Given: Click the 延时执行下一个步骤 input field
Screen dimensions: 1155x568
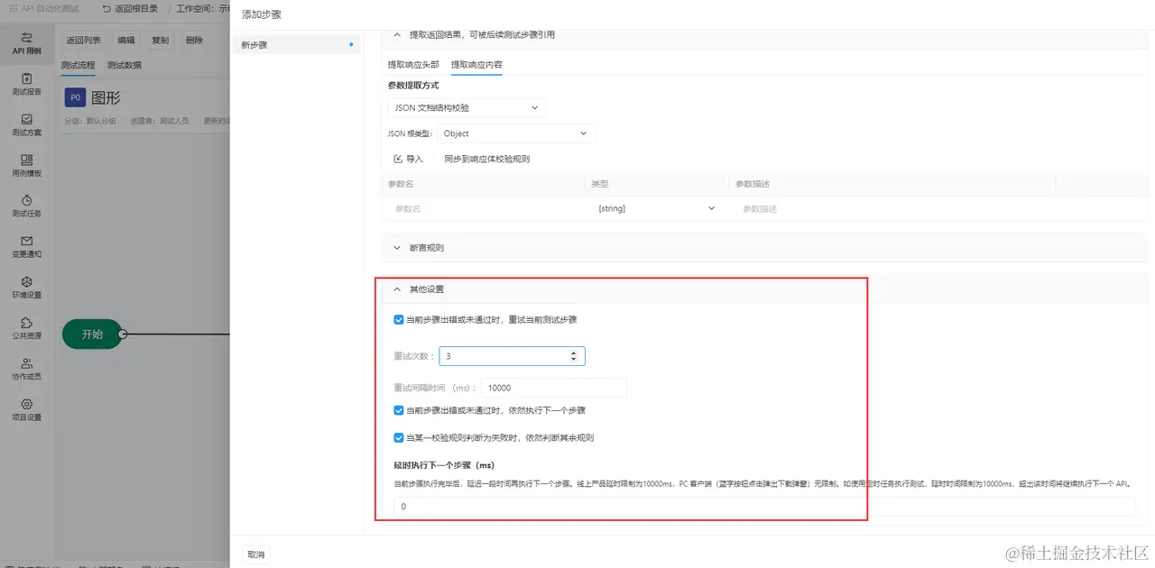Looking at the screenshot, I should (x=764, y=507).
